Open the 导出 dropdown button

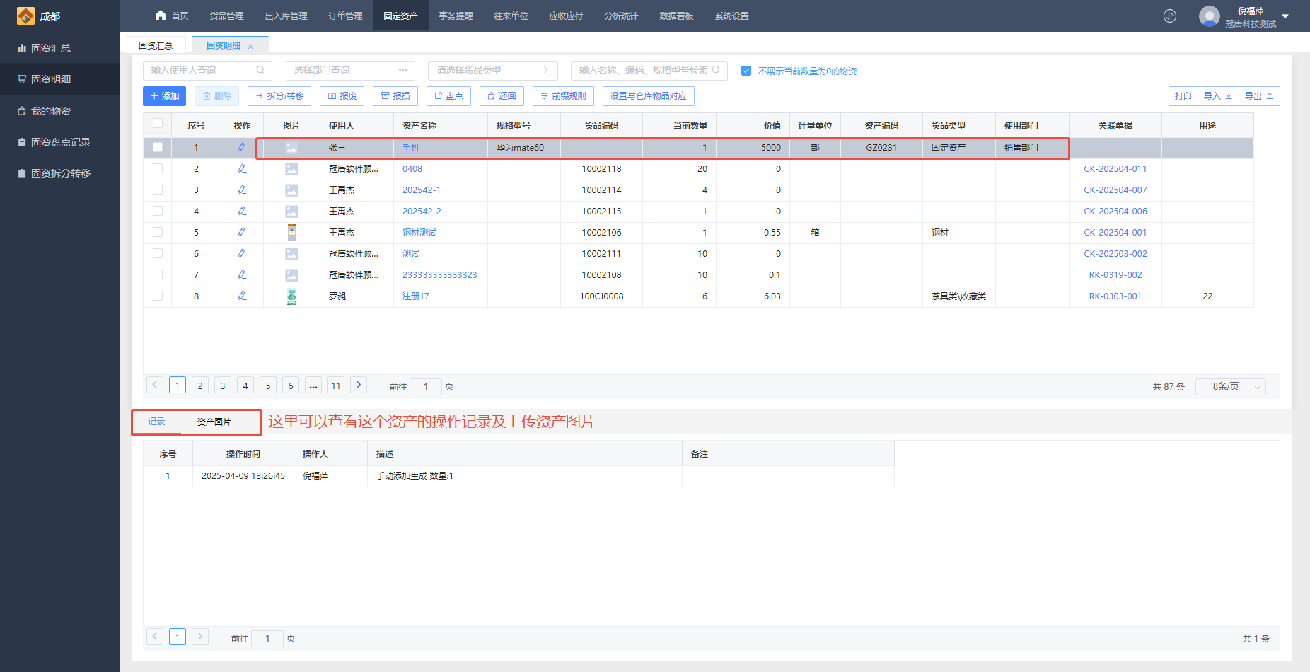(x=1259, y=96)
